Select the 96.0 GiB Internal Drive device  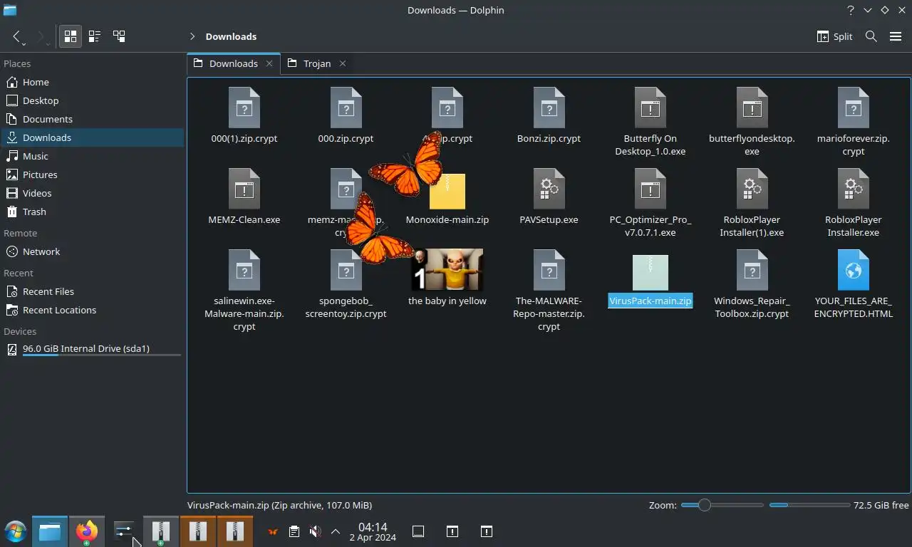point(93,349)
